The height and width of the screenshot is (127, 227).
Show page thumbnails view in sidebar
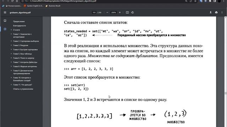(5, 20)
